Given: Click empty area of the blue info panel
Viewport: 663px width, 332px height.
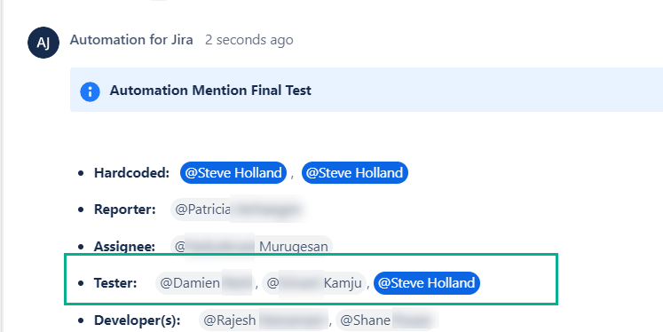Looking at the screenshot, I should pos(486,90).
